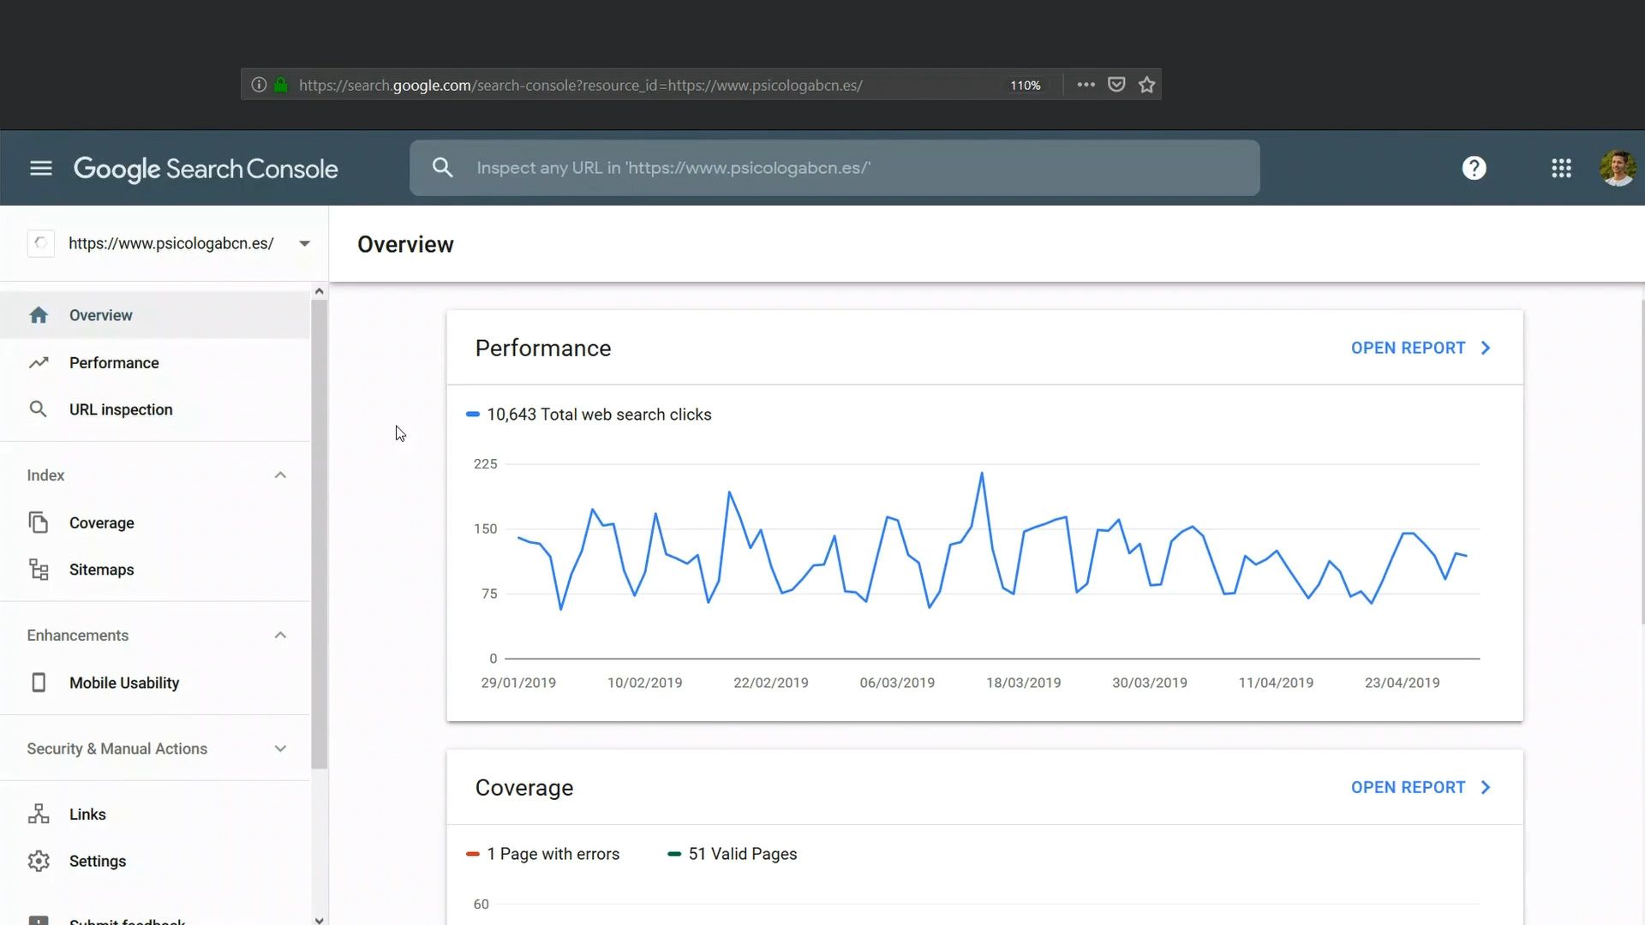This screenshot has height=925, width=1645.
Task: Click the Total web search clicks legend
Action: (589, 415)
